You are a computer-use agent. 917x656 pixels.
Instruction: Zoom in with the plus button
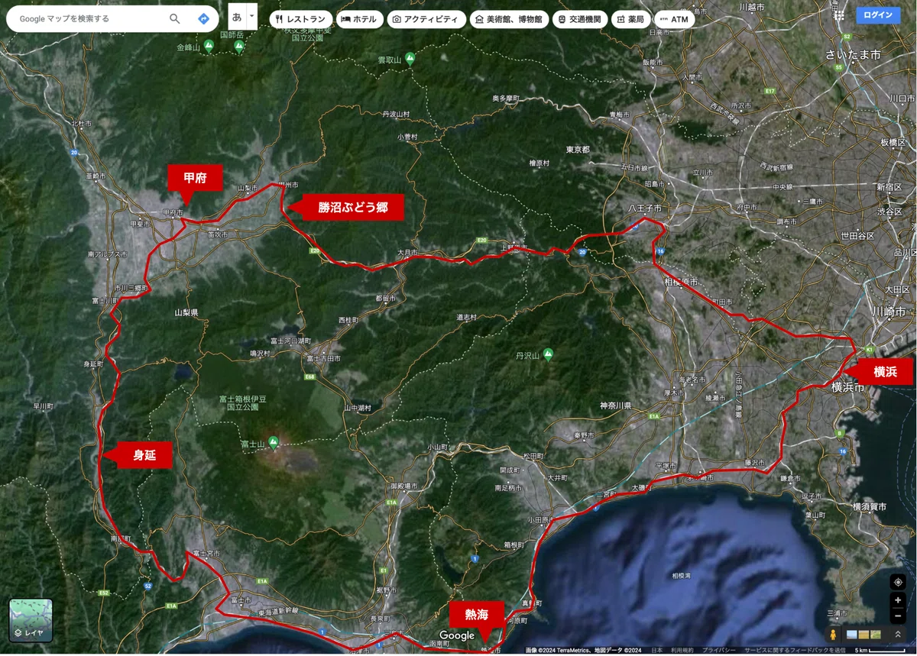click(x=898, y=600)
